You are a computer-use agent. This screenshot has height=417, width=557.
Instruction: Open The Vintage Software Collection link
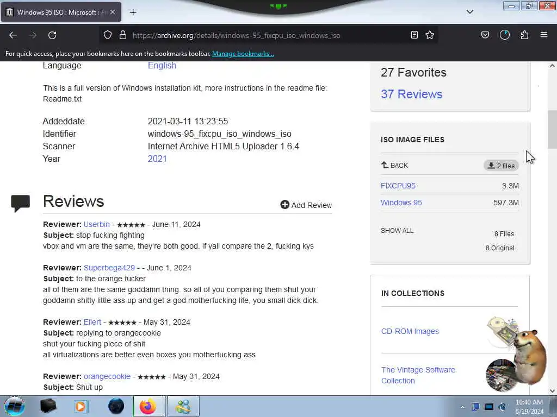click(x=418, y=375)
